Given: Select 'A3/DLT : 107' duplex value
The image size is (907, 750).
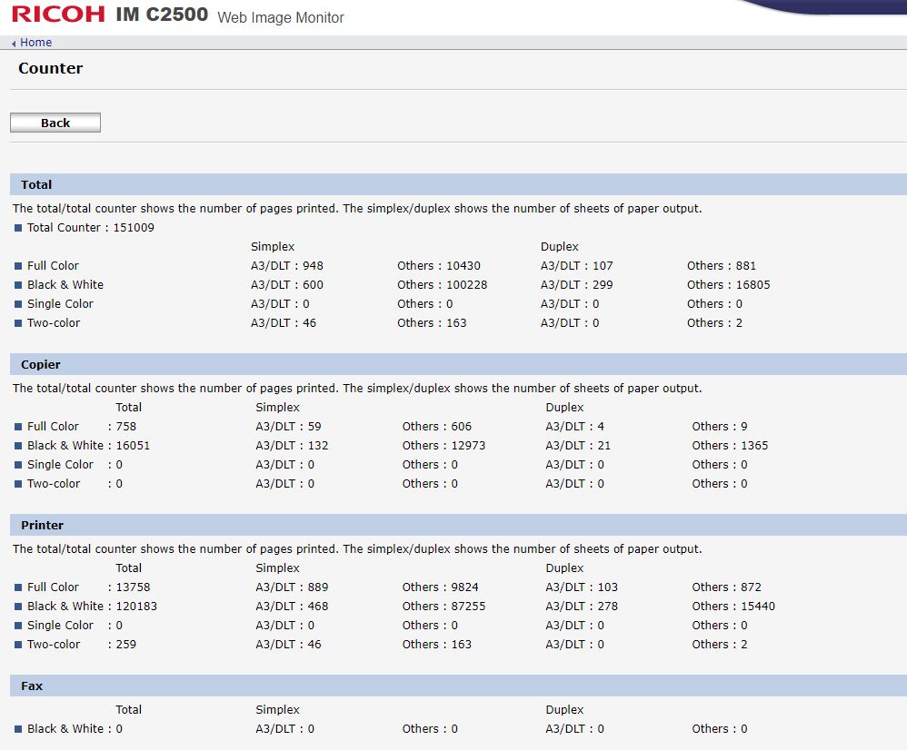Looking at the screenshot, I should pyautogui.click(x=577, y=265).
